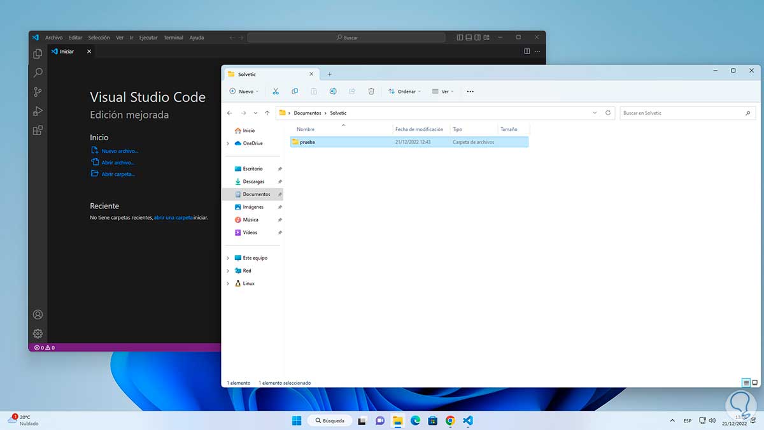The height and width of the screenshot is (430, 764).
Task: Open the address bar history dropdown
Action: click(x=595, y=113)
